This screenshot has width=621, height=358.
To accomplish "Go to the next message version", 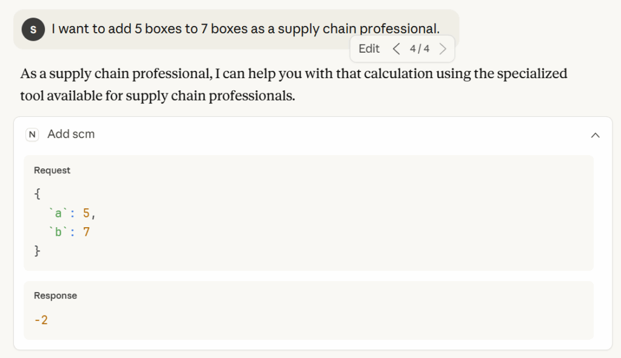I will coord(443,49).
